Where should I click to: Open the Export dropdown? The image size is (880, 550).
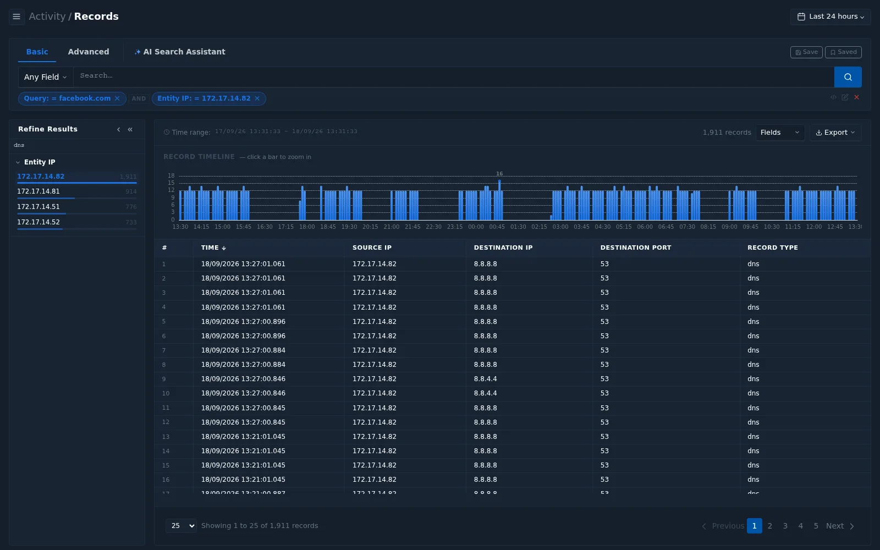(x=835, y=133)
